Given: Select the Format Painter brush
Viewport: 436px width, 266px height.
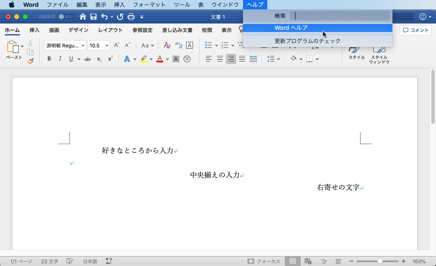Looking at the screenshot, I should pos(30,61).
